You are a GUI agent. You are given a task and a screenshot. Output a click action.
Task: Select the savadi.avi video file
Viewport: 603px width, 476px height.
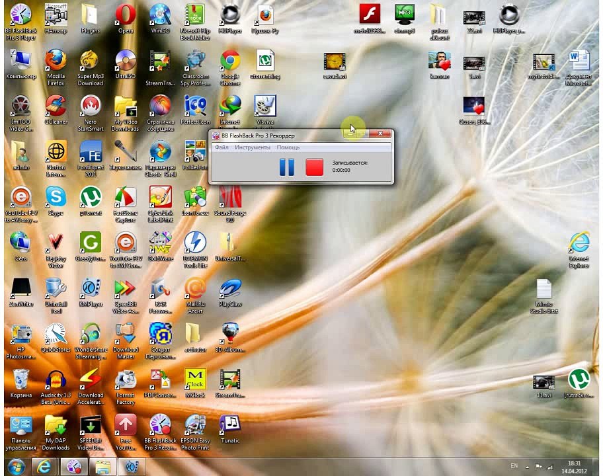335,66
